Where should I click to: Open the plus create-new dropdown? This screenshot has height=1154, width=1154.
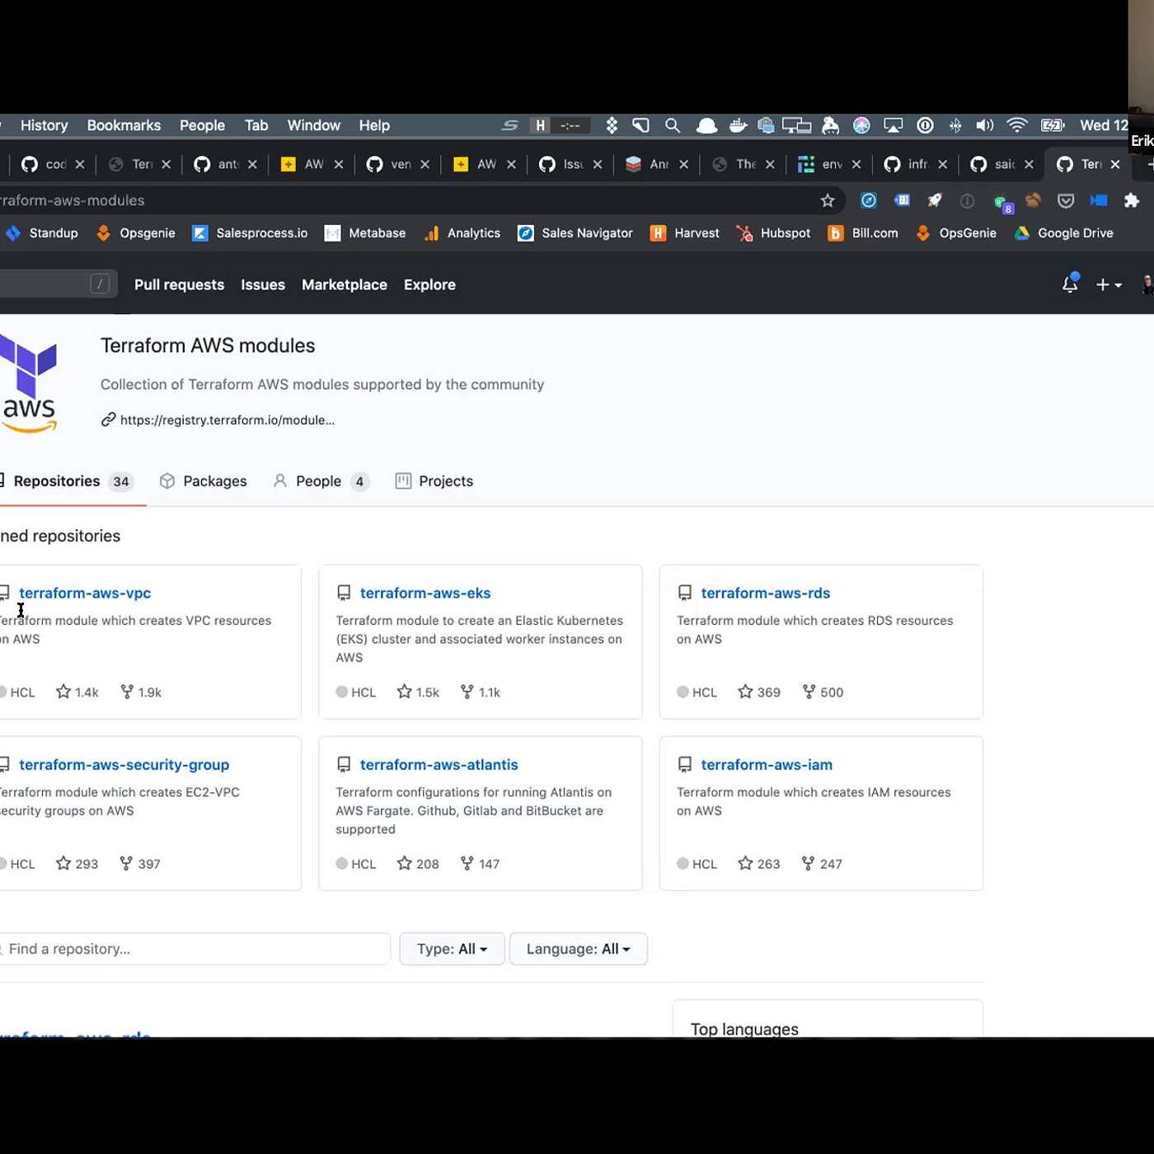point(1108,284)
